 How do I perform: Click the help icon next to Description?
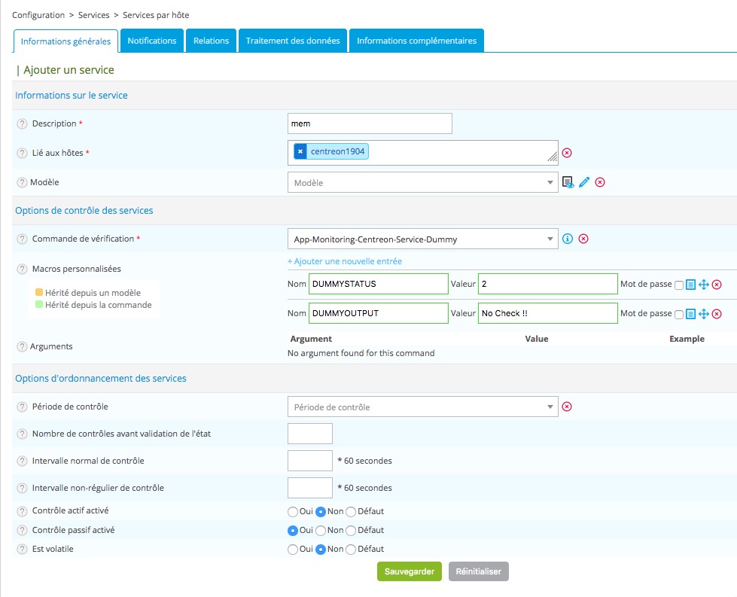22,123
